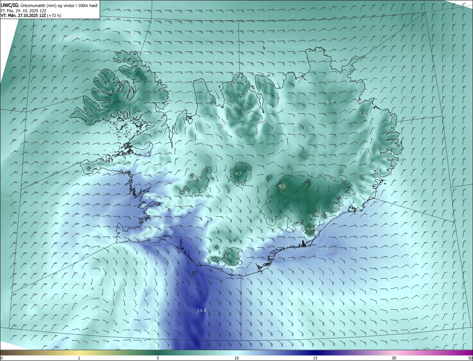Image resolution: width=473 pixels, height=361 pixels.
Task: Click the "5" tick on the color scale
Action: click(158, 358)
